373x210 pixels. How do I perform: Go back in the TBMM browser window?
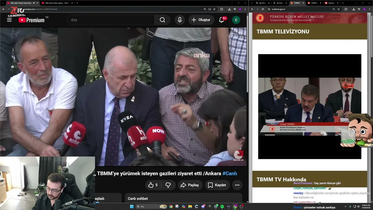pyautogui.click(x=252, y=9)
